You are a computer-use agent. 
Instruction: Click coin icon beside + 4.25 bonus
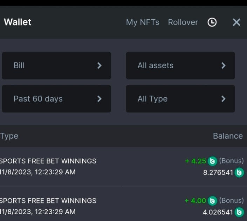[x=212, y=161]
